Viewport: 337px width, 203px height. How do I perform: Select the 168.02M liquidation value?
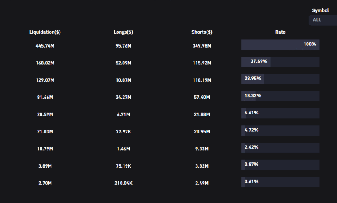[45, 63]
